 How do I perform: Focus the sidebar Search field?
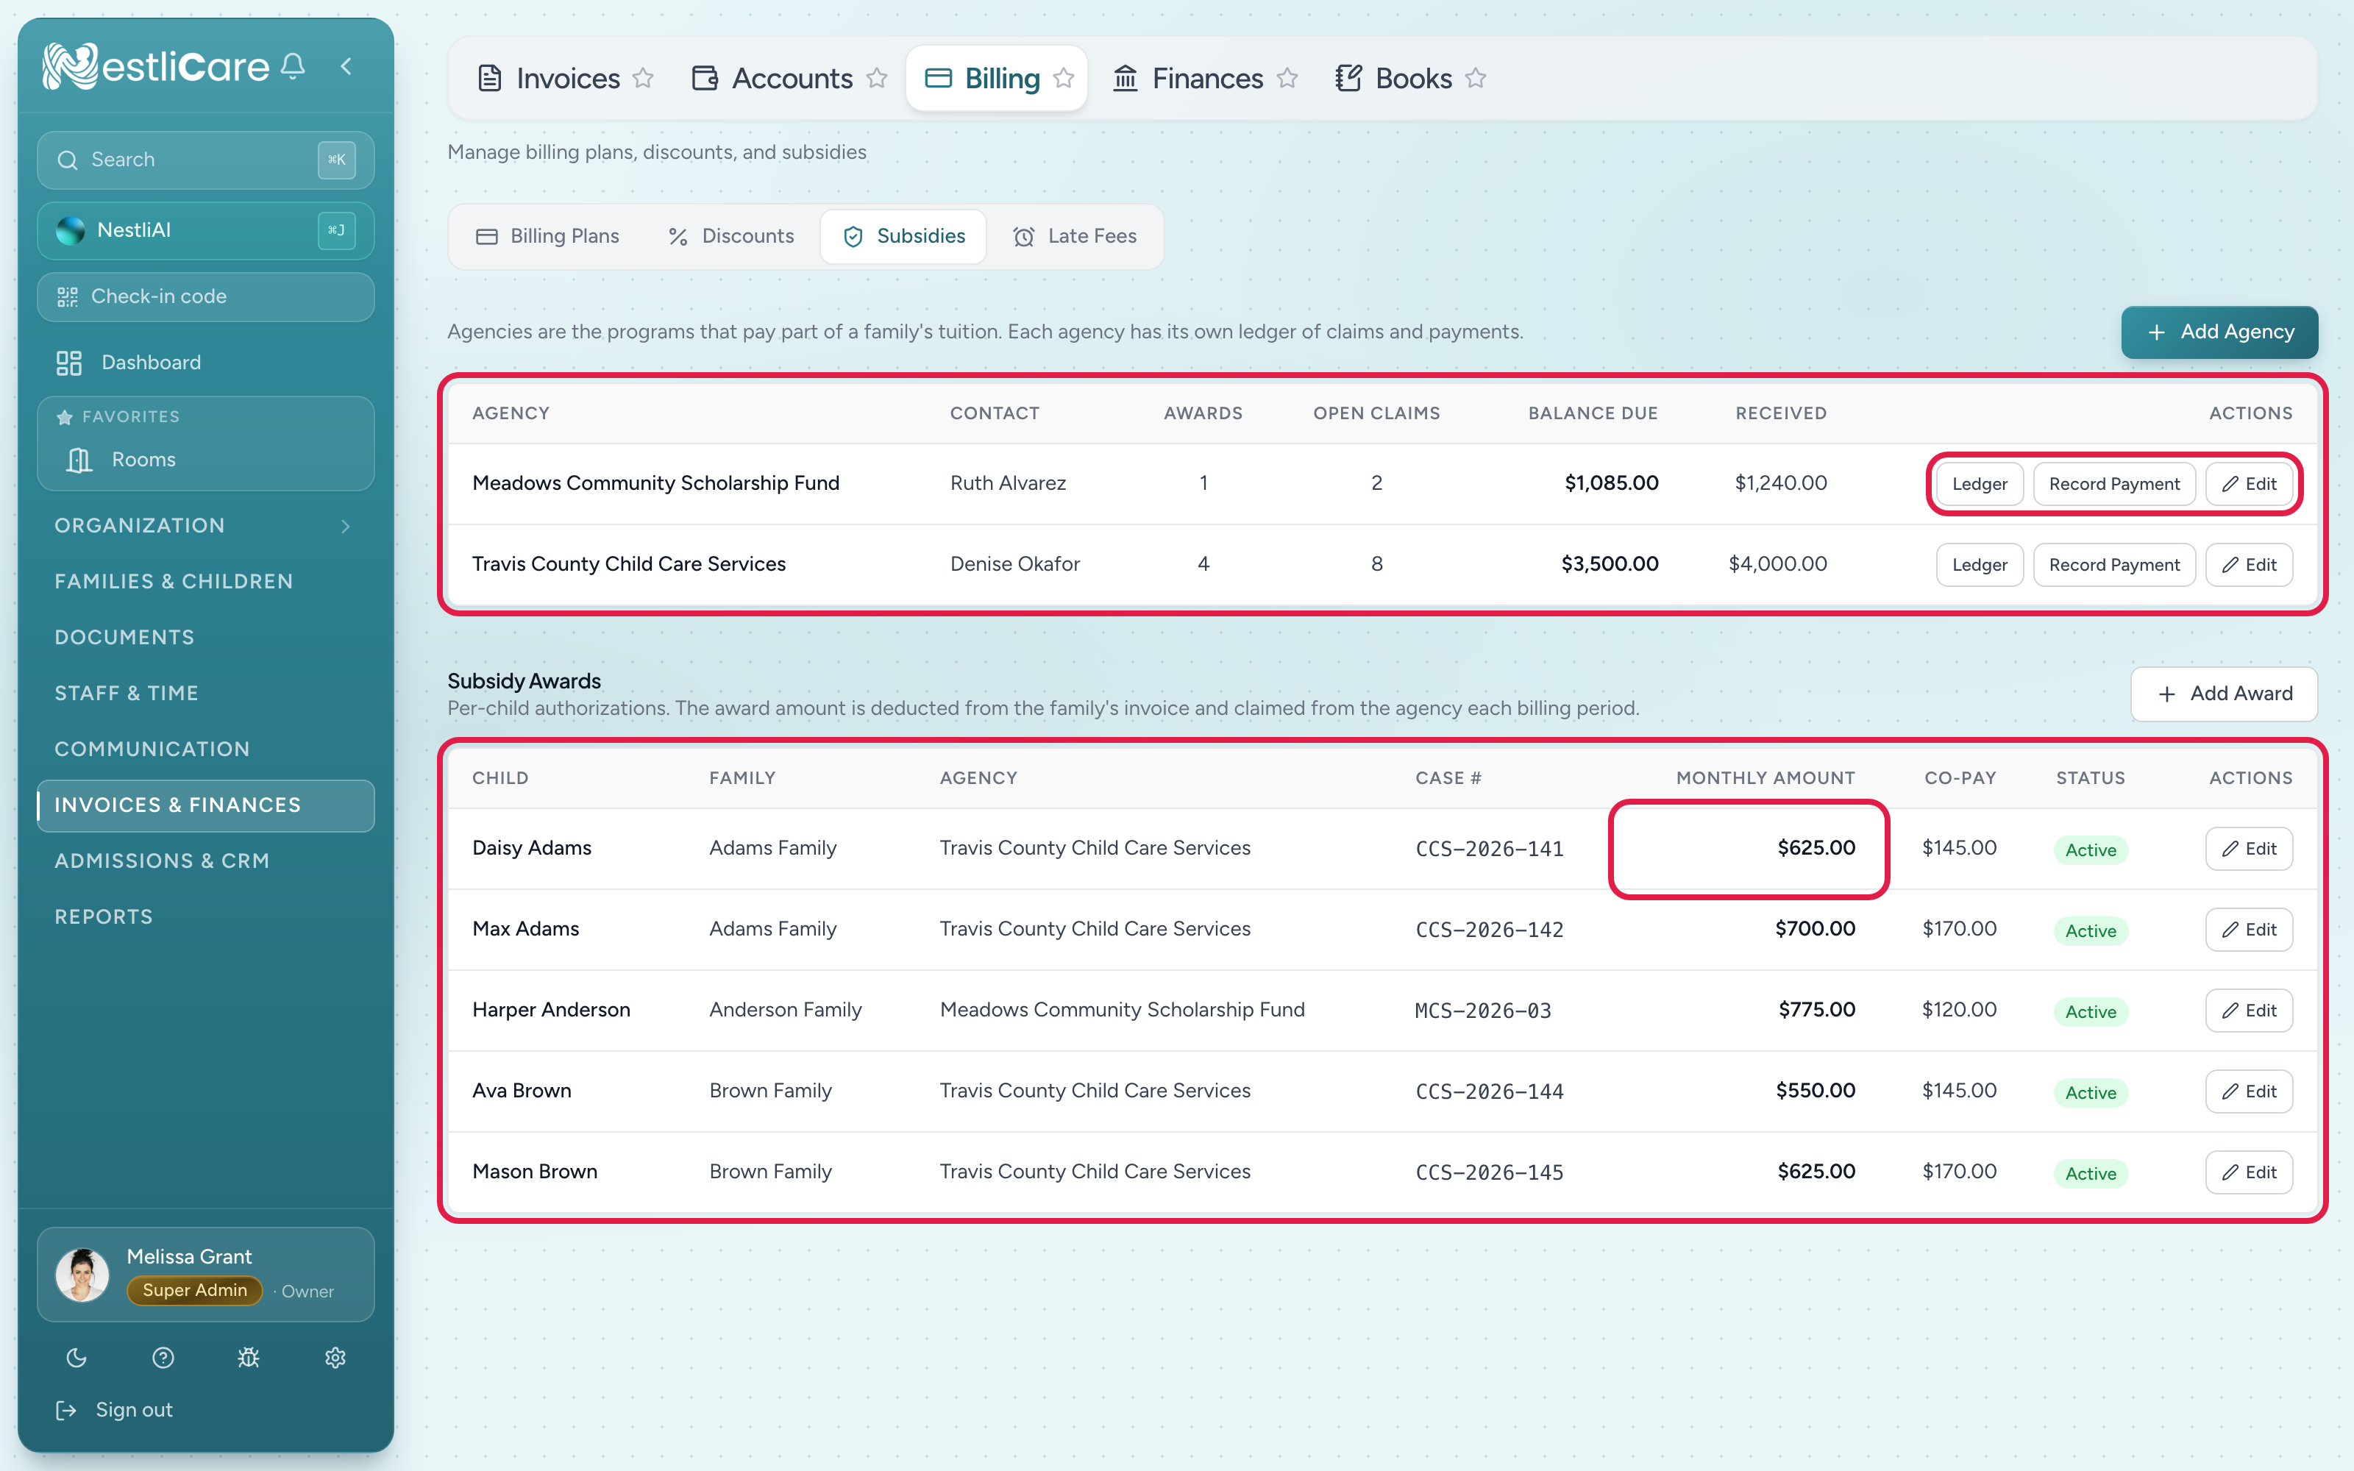pyautogui.click(x=205, y=160)
